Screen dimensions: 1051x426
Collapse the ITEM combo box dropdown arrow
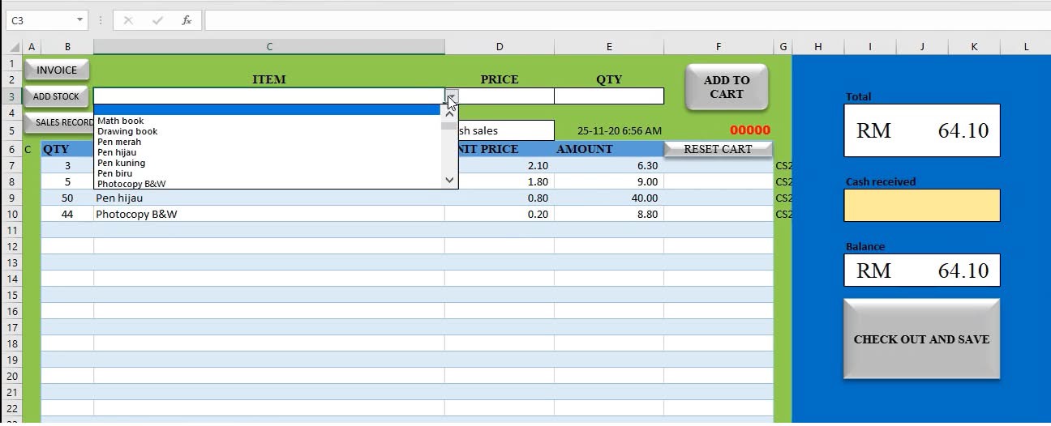451,96
